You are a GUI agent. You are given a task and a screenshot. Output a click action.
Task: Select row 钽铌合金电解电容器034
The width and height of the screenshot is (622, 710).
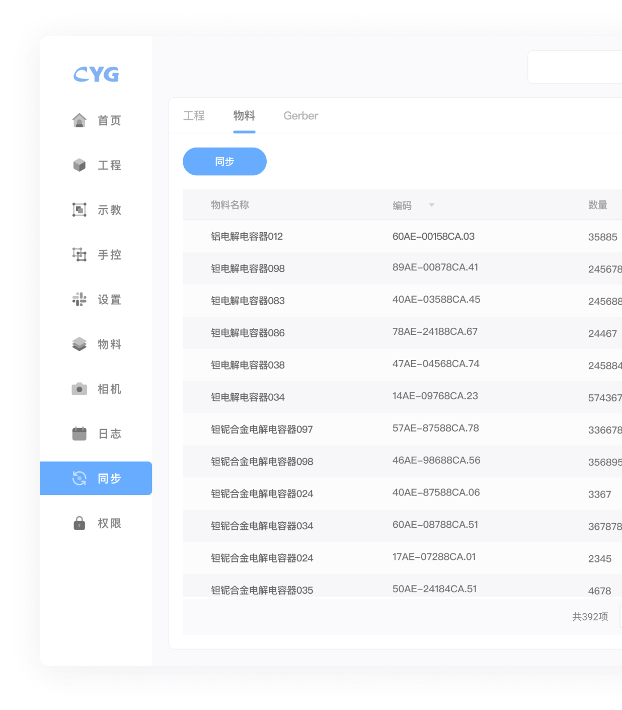(x=403, y=526)
